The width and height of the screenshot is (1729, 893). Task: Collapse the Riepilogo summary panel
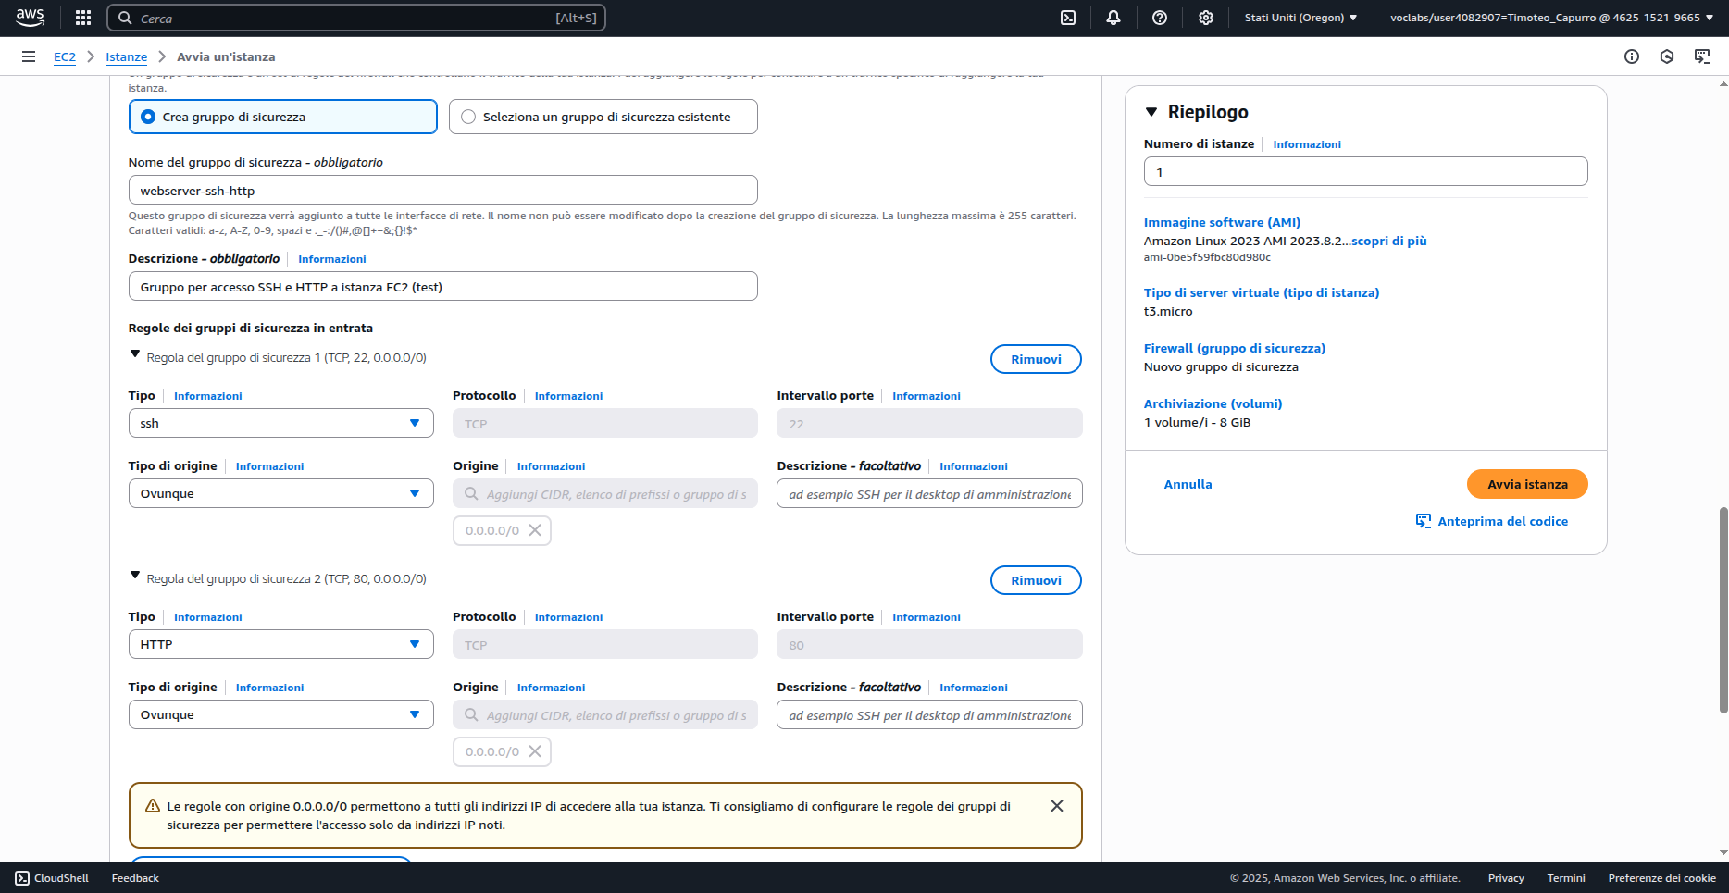(x=1151, y=112)
